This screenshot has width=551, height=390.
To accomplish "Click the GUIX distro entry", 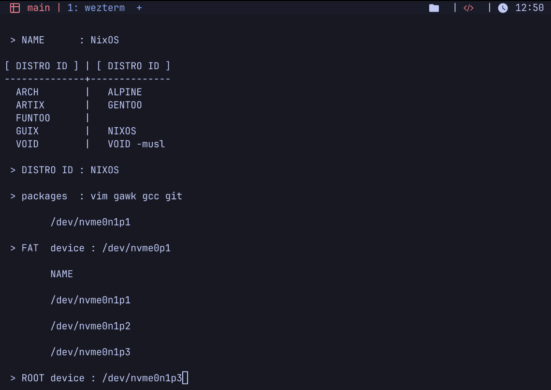I will coord(27,131).
